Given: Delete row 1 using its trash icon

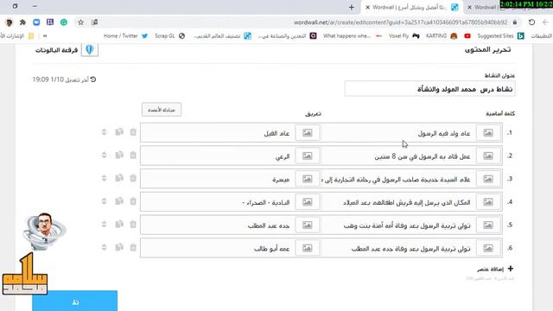Looking at the screenshot, I should click(133, 132).
